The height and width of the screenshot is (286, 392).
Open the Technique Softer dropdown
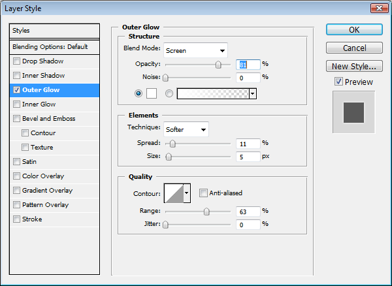point(186,129)
